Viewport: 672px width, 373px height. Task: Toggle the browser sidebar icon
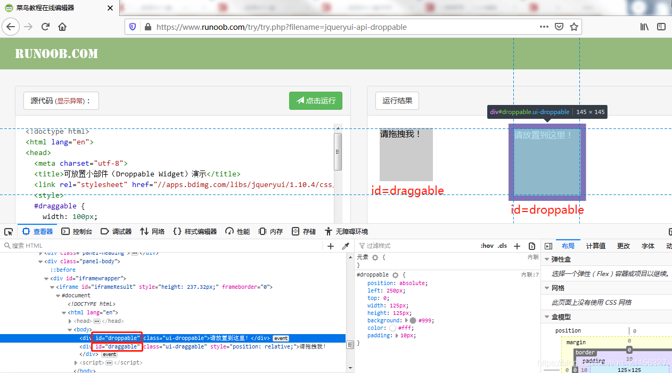661,27
